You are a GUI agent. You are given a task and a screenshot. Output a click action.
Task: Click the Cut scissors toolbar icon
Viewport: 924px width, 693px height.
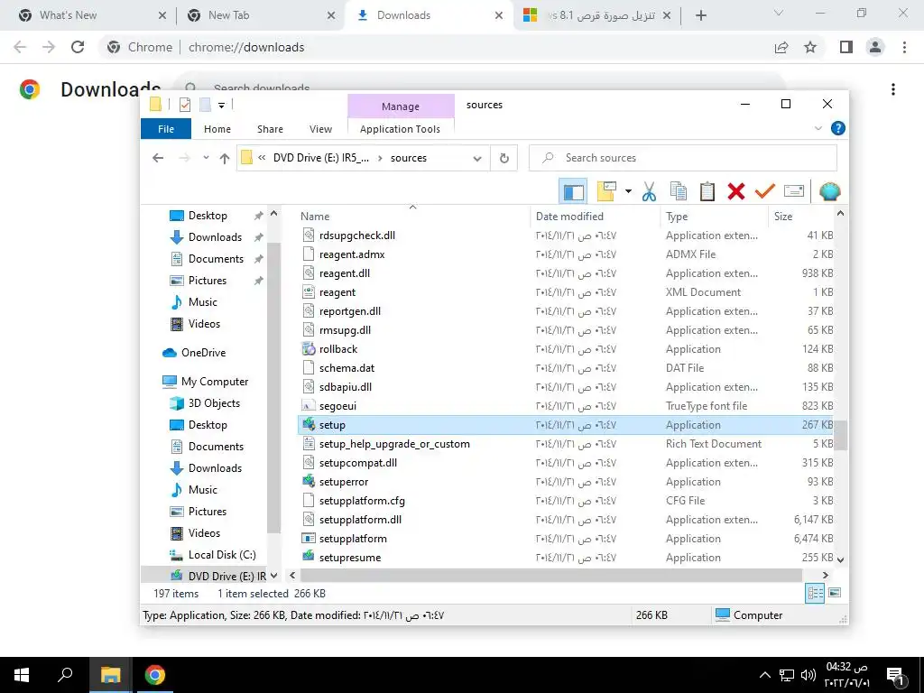649,191
